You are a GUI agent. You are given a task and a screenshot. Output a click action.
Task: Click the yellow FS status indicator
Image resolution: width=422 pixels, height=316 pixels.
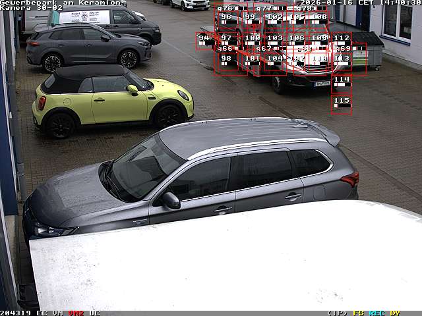click(359, 313)
